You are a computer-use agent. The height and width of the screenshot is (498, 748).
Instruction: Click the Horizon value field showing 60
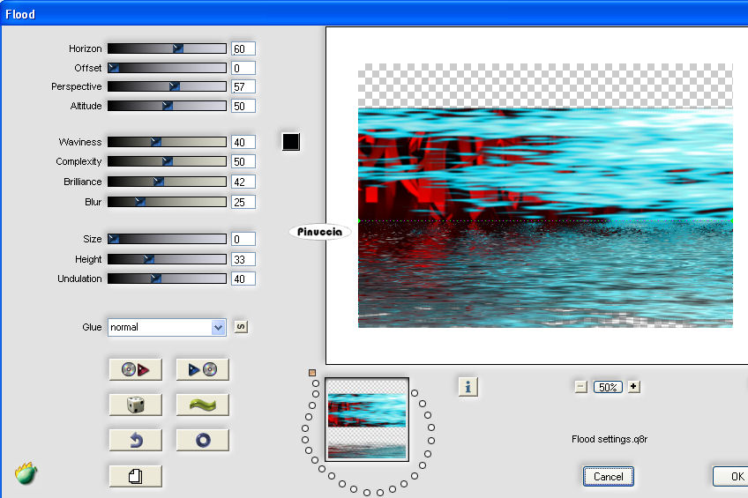pos(243,48)
